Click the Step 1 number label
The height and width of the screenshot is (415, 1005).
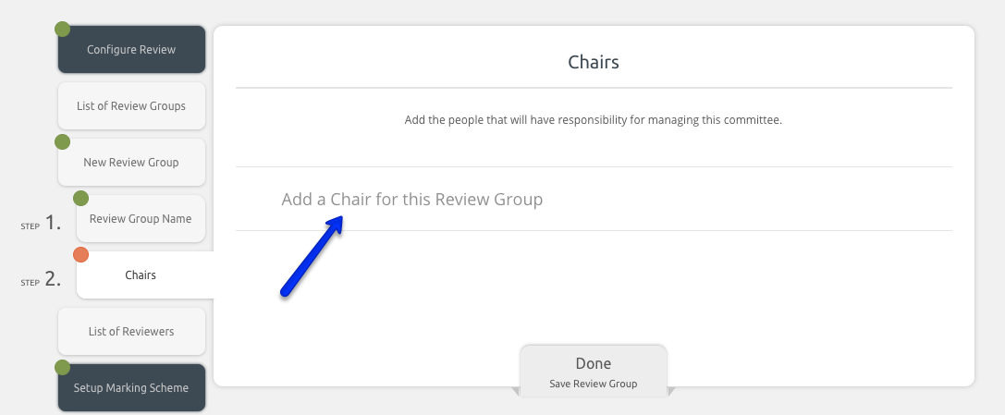click(x=41, y=224)
